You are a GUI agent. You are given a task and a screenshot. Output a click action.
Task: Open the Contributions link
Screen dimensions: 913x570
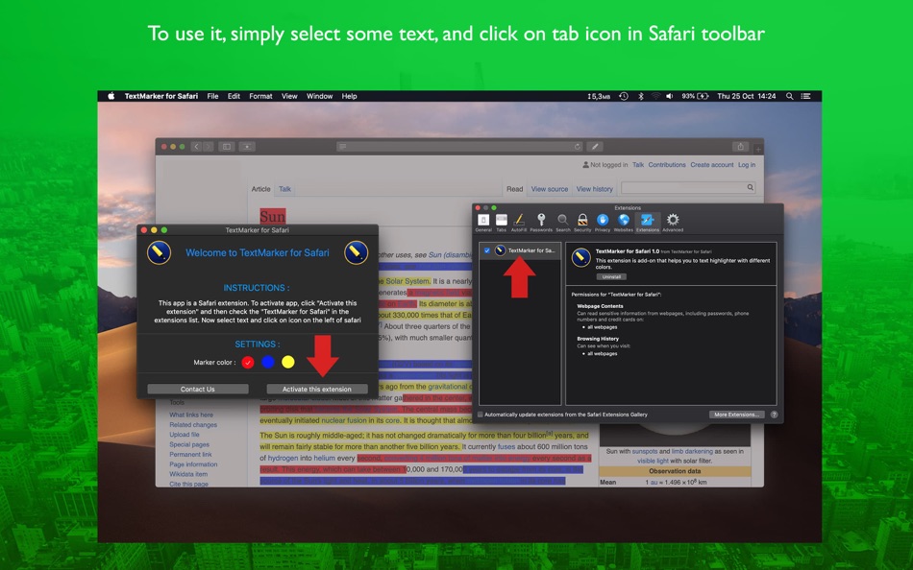pos(667,165)
